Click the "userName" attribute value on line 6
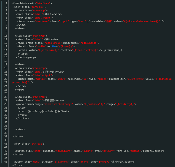 (42, 21)
